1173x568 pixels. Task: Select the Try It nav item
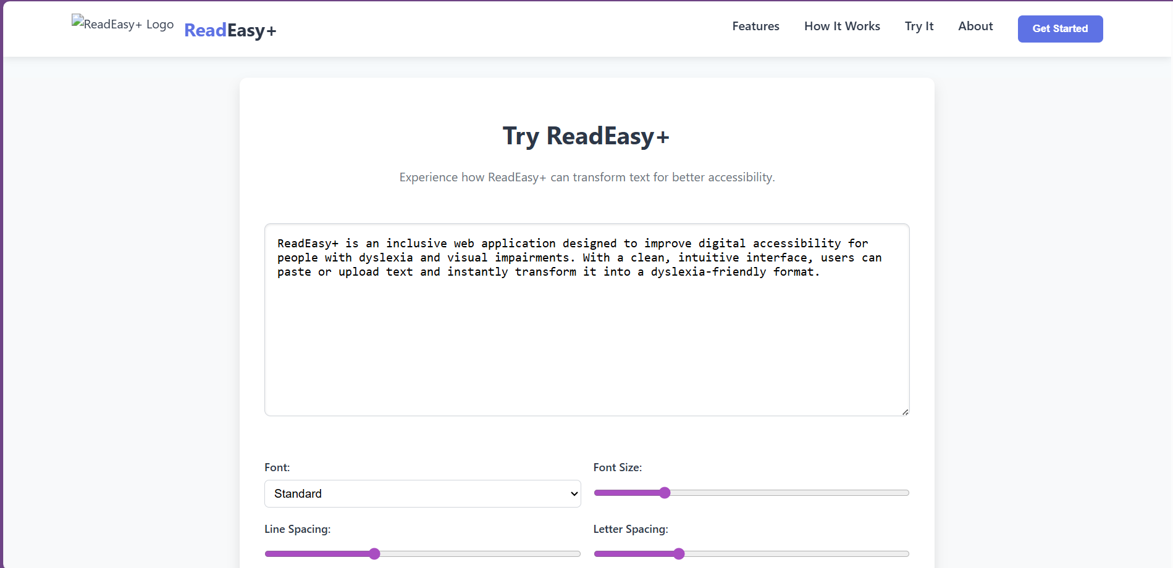click(x=919, y=26)
